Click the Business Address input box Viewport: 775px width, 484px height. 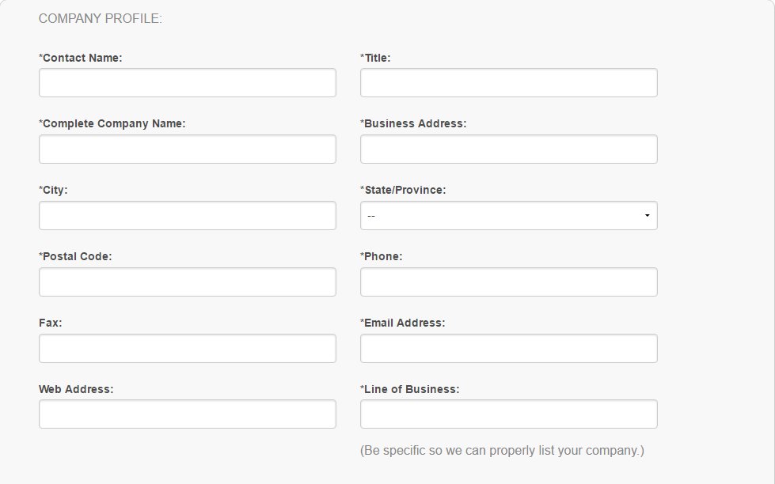(x=508, y=149)
